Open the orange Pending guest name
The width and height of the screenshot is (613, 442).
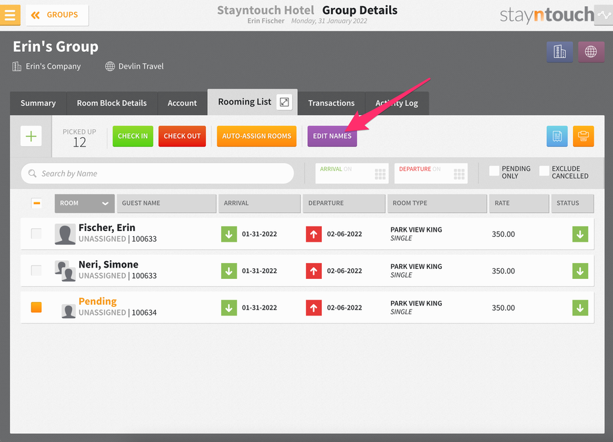click(x=98, y=302)
